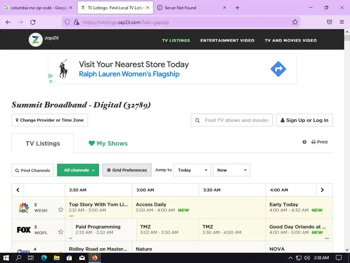Open the Good Day Orlando at ... listing
The image size is (350, 263).
(x=299, y=230)
